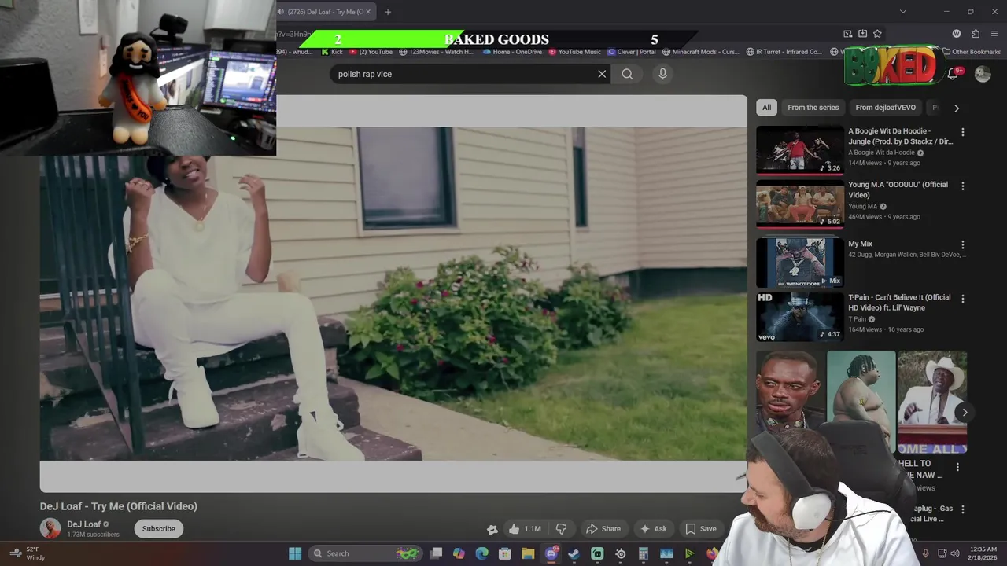Open the Young M.A OOOUUU thumbnail
The width and height of the screenshot is (1007, 566).
(799, 204)
